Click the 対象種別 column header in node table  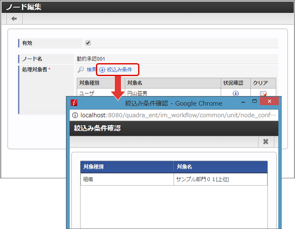[x=101, y=83]
